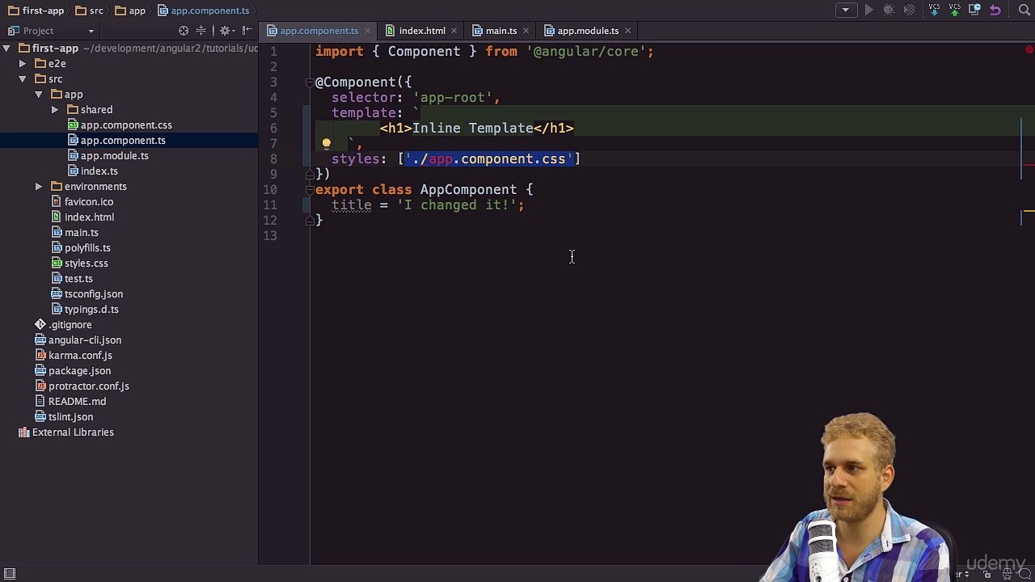Click the Collapse All icon in Project panel
This screenshot has height=582, width=1035.
point(201,31)
